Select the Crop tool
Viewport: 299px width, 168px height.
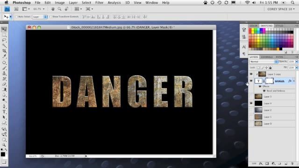click(4, 51)
